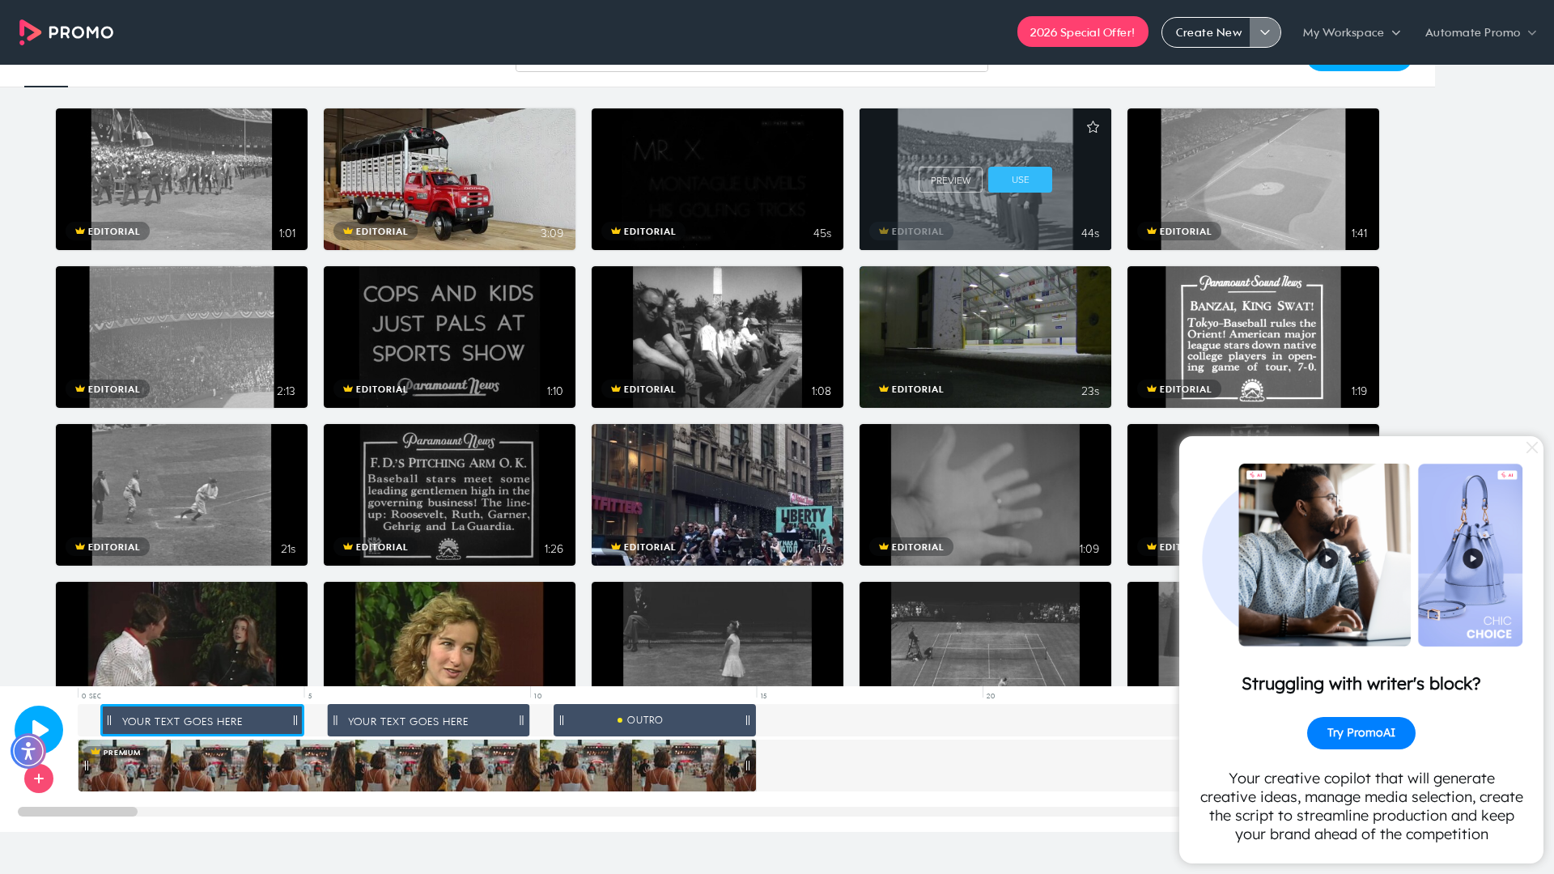The width and height of the screenshot is (1554, 874).
Task: Click the Premium badge on timeline video
Action: (117, 753)
